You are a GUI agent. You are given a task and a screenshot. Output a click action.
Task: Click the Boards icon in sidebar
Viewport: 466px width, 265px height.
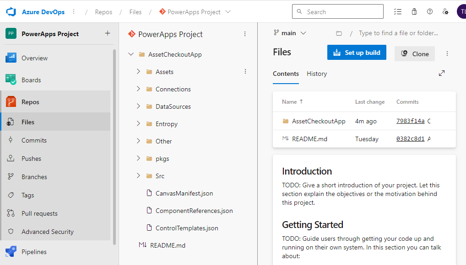pos(11,80)
